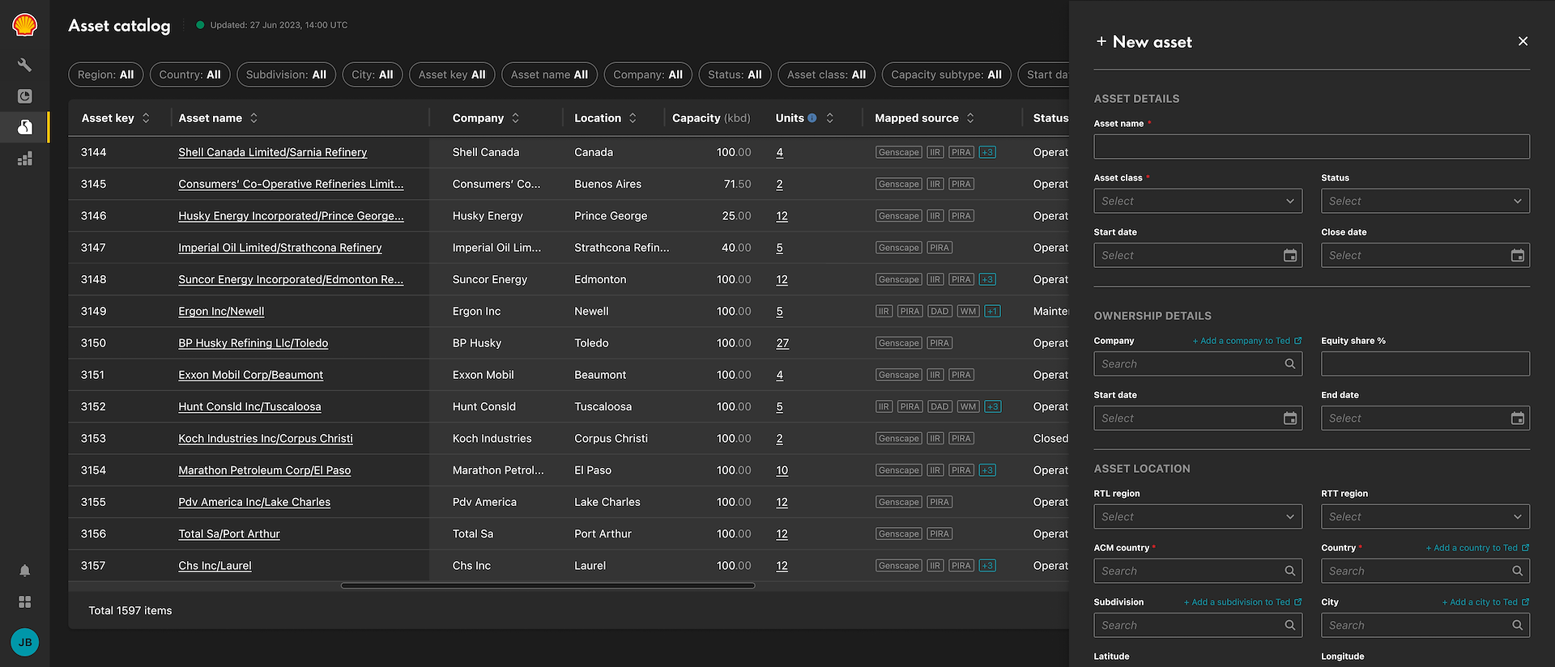This screenshot has width=1555, height=667.
Task: Click Add a city to Ted link
Action: tap(1485, 602)
